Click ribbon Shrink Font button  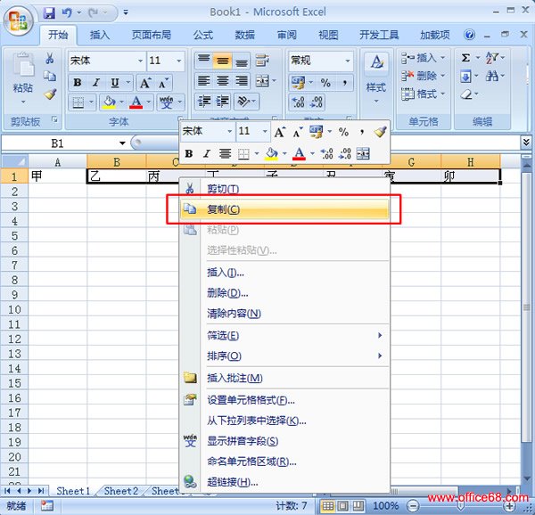(x=163, y=83)
